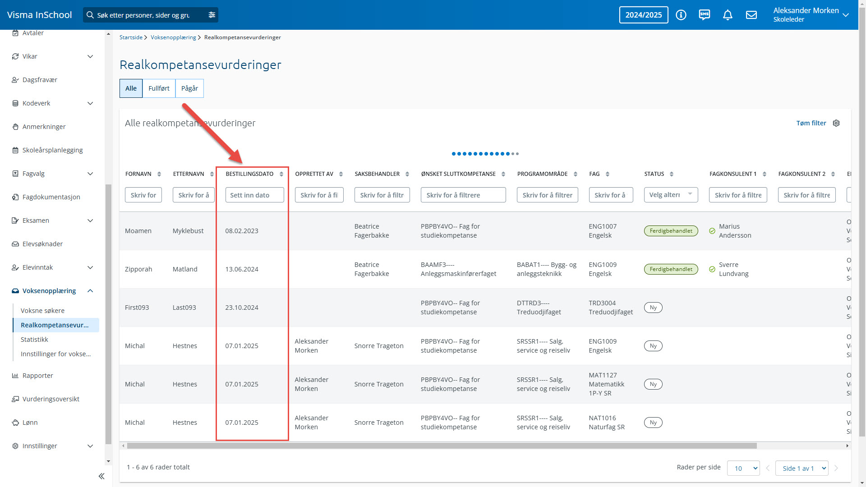Open the SMS message icon

(x=704, y=15)
